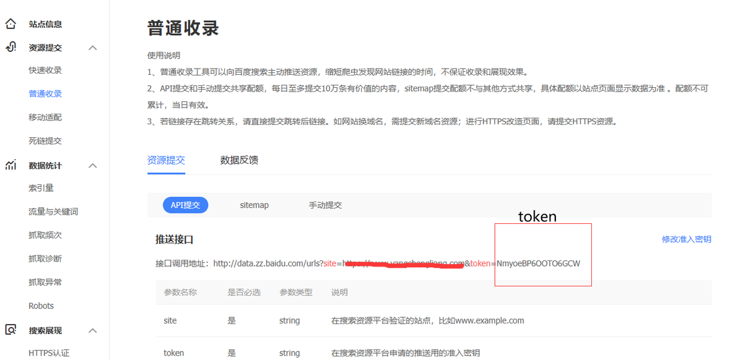The width and height of the screenshot is (743, 360).
Task: Switch to the sitemap tab
Action: tap(254, 205)
